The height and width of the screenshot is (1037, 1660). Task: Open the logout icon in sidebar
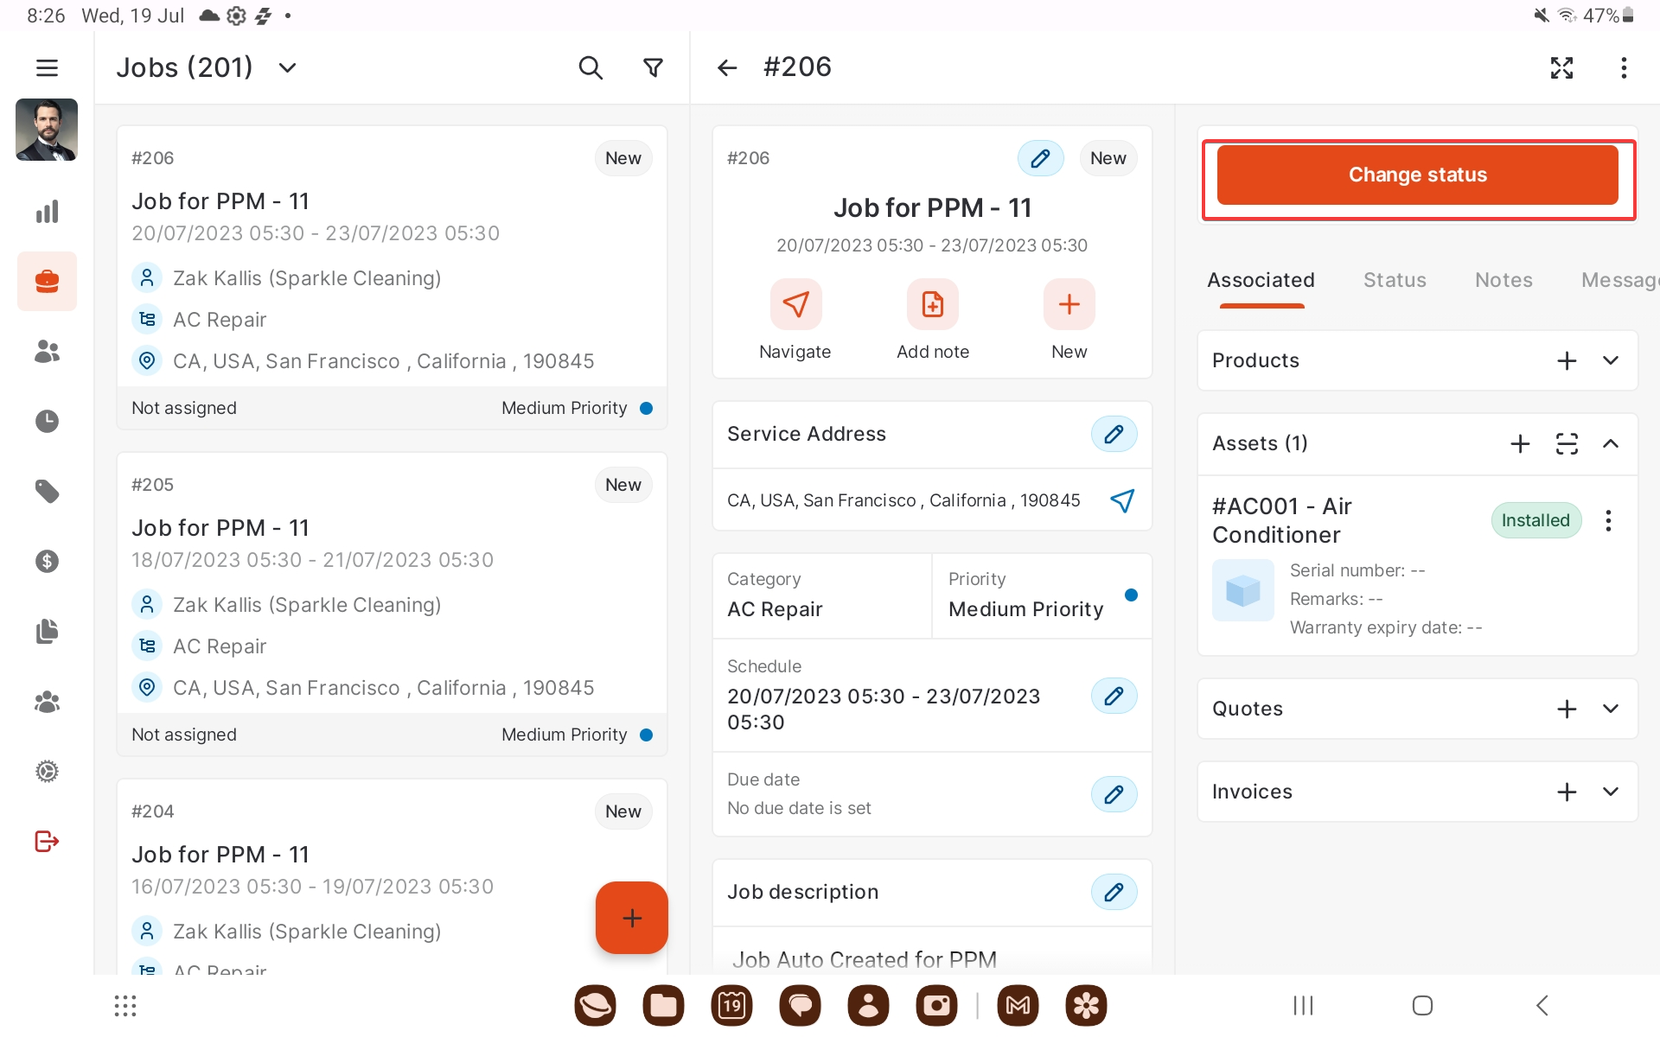(47, 841)
